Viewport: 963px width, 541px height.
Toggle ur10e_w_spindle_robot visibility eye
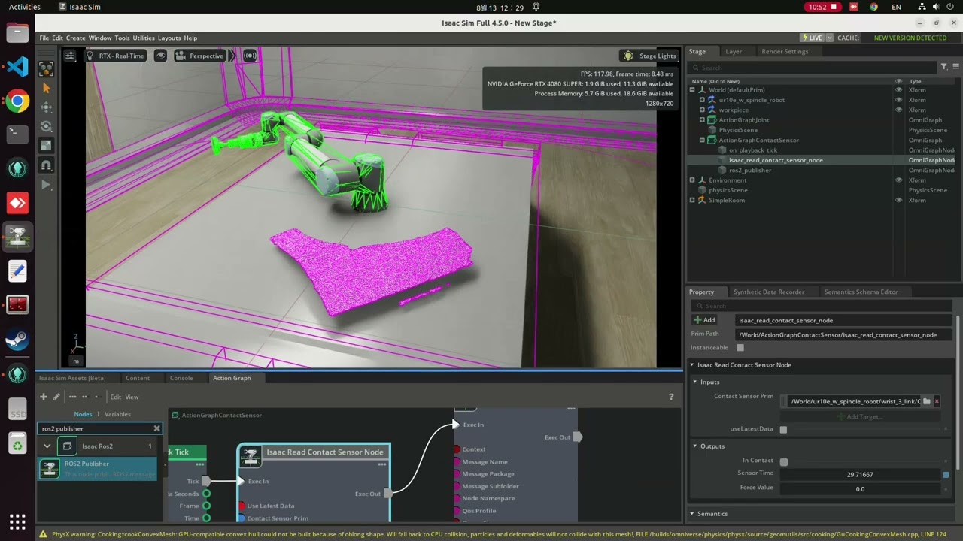pyautogui.click(x=898, y=100)
